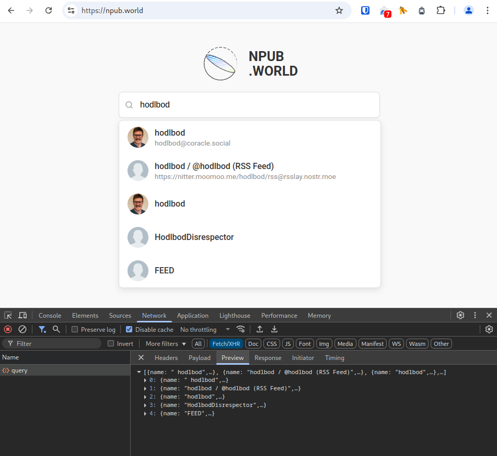The image size is (497, 456).
Task: Enable the Preserve log checkbox
Action: pyautogui.click(x=75, y=329)
